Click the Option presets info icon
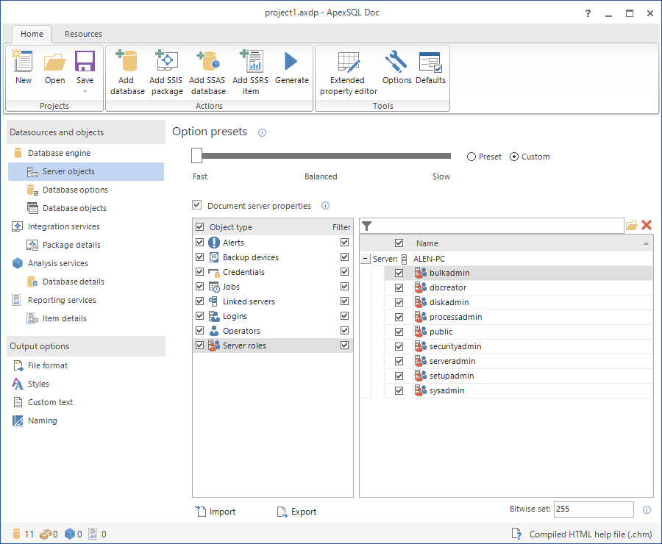The width and height of the screenshot is (662, 544). click(262, 133)
